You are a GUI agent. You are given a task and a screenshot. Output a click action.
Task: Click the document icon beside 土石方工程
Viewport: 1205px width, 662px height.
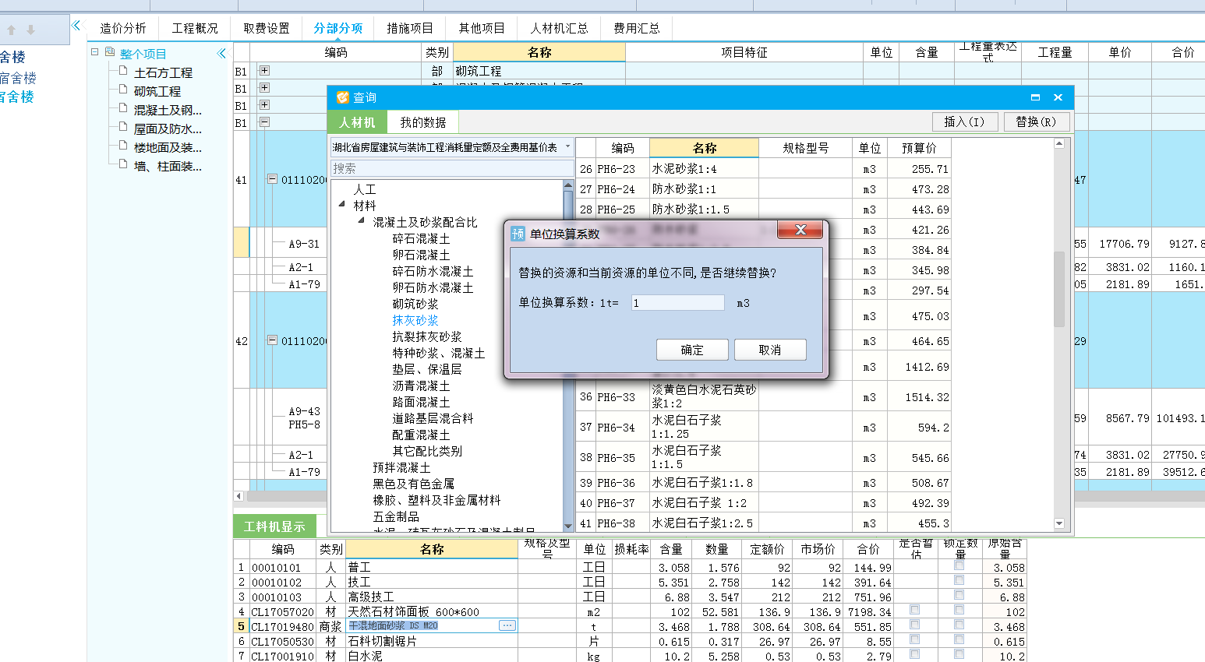click(x=123, y=71)
